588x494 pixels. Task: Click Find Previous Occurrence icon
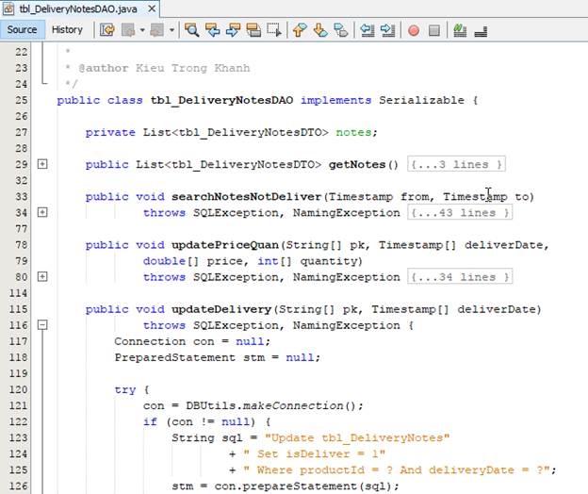click(x=213, y=30)
